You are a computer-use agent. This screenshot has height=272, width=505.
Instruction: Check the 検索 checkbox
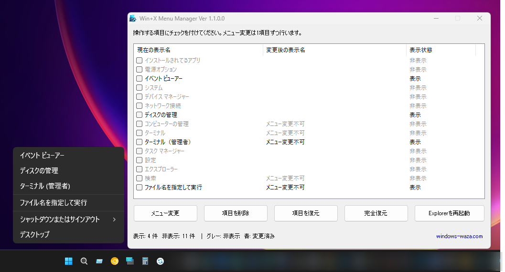coord(139,178)
